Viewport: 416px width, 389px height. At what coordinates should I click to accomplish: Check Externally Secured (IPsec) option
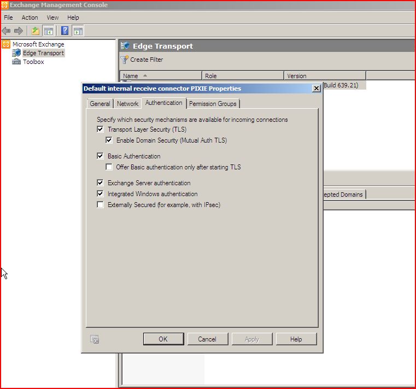[100, 205]
